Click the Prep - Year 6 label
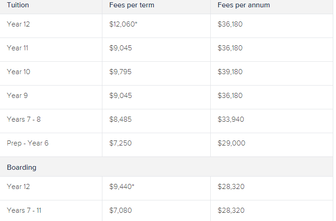The width and height of the screenshot is (336, 221). pos(27,143)
